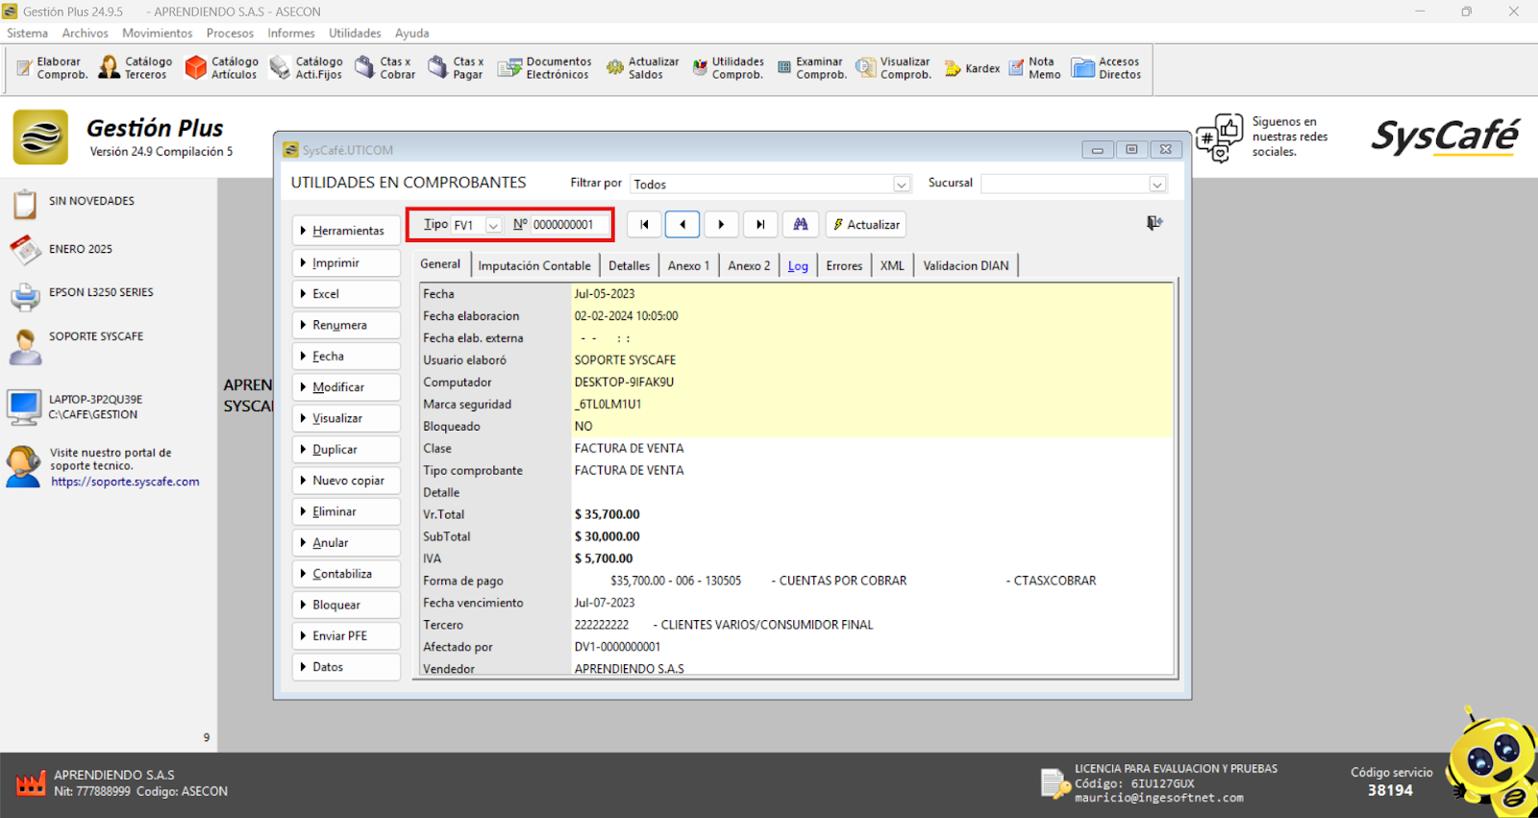Click the Nº document number field
1538x818 pixels.
[x=567, y=225]
